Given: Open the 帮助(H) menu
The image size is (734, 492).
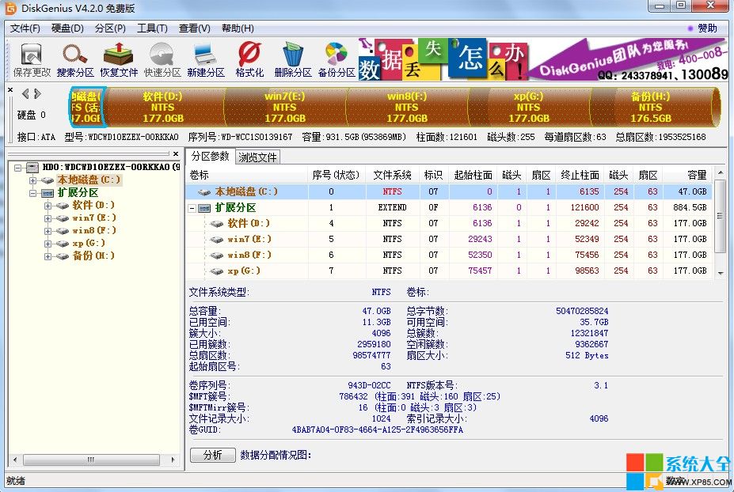Looking at the screenshot, I should (238, 28).
